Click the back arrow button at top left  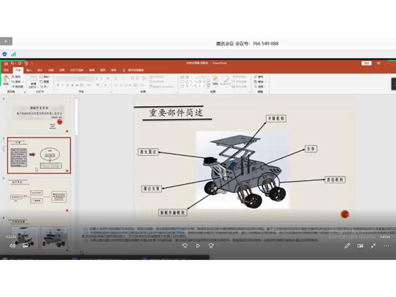pyautogui.click(x=7, y=41)
